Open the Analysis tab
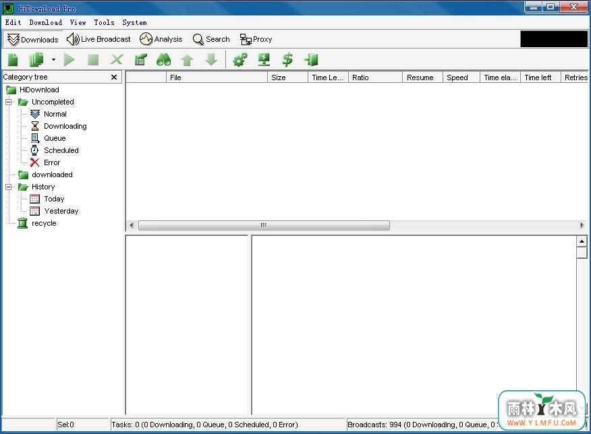This screenshot has width=591, height=434. click(161, 39)
